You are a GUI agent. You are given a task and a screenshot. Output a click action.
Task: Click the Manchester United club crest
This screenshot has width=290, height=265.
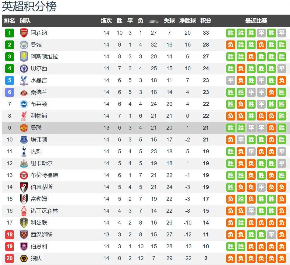[24, 128]
